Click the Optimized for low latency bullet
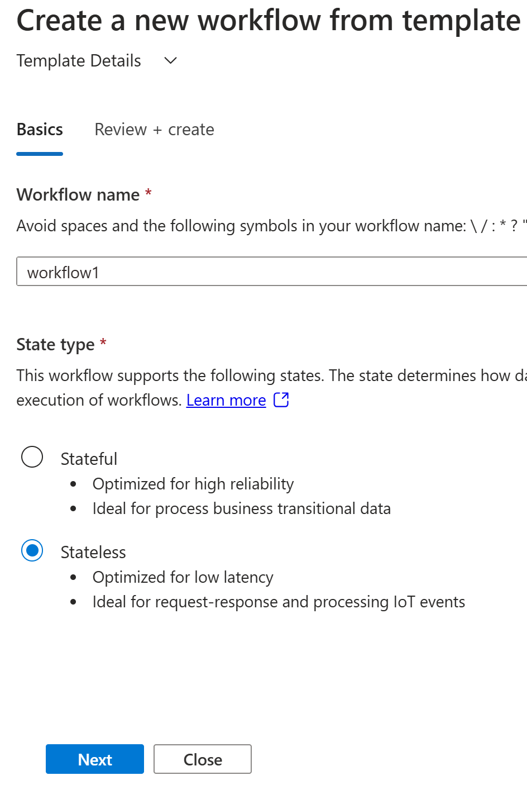Screen dimensions: 527x785 pyautogui.click(x=183, y=577)
